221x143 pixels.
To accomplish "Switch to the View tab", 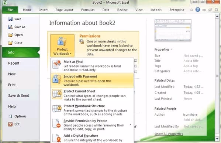I will point(139,10).
